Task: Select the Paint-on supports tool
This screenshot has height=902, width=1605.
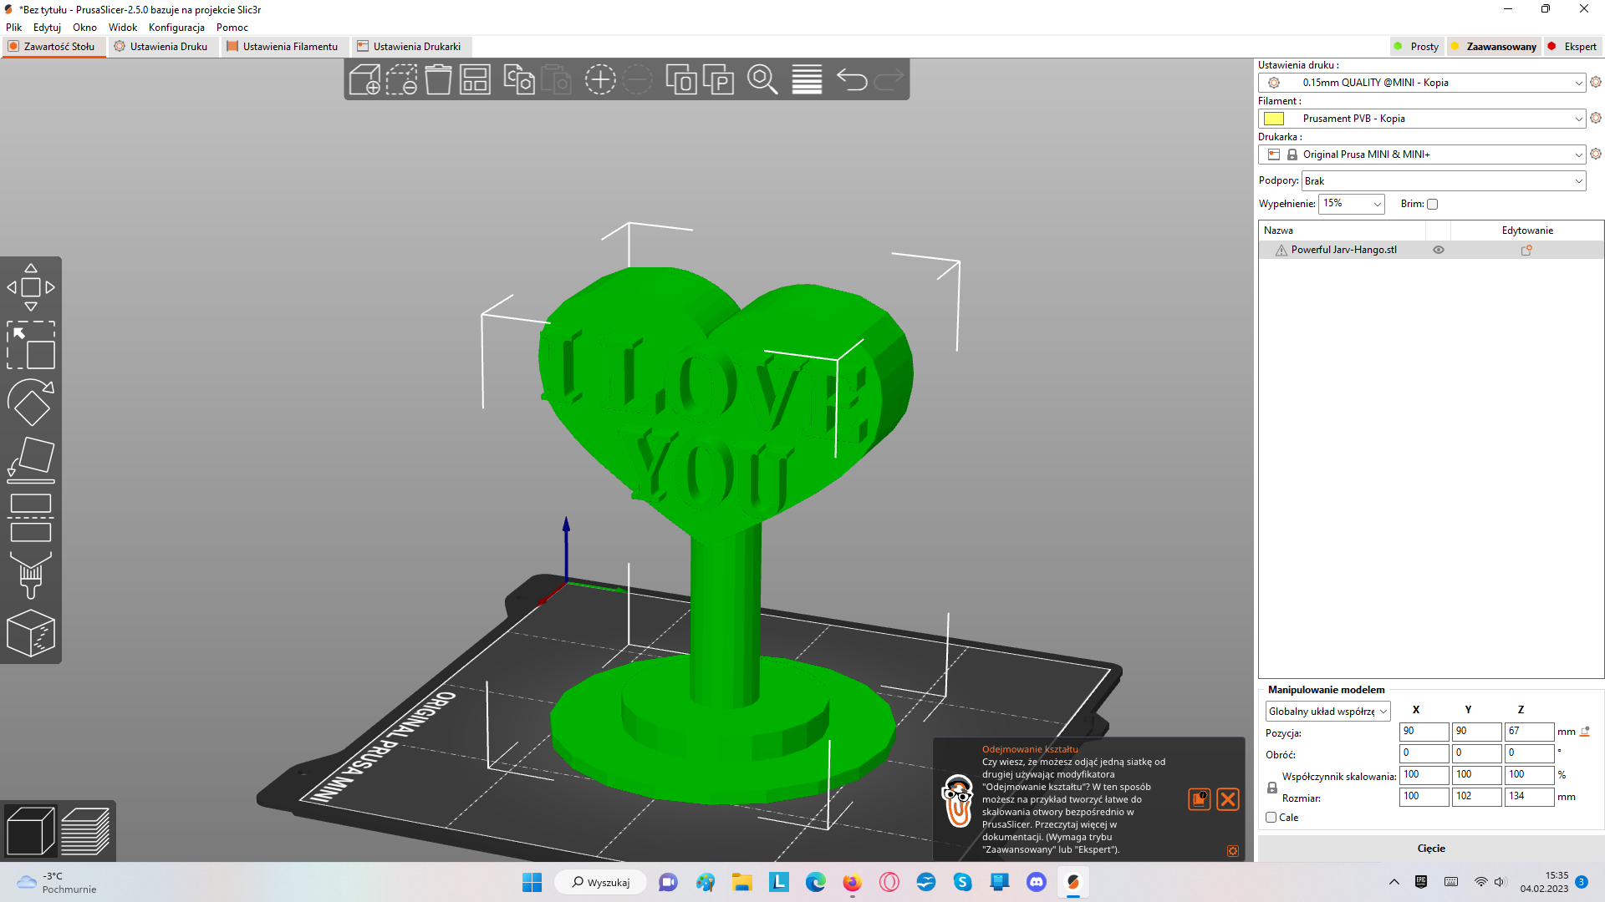Action: pyautogui.click(x=31, y=575)
